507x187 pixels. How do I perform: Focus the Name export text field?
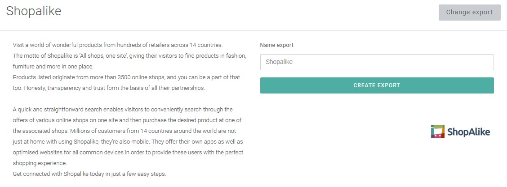[377, 62]
